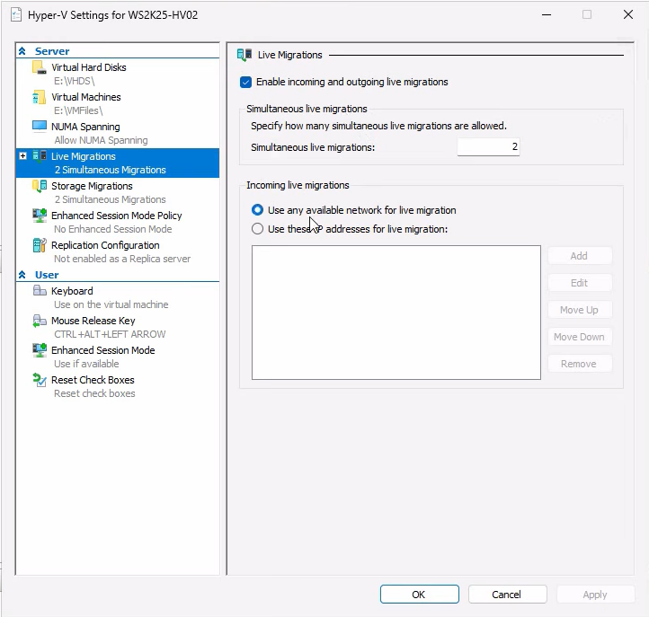Click the user Enhanced Session Mode icon
The image size is (649, 617).
click(40, 350)
